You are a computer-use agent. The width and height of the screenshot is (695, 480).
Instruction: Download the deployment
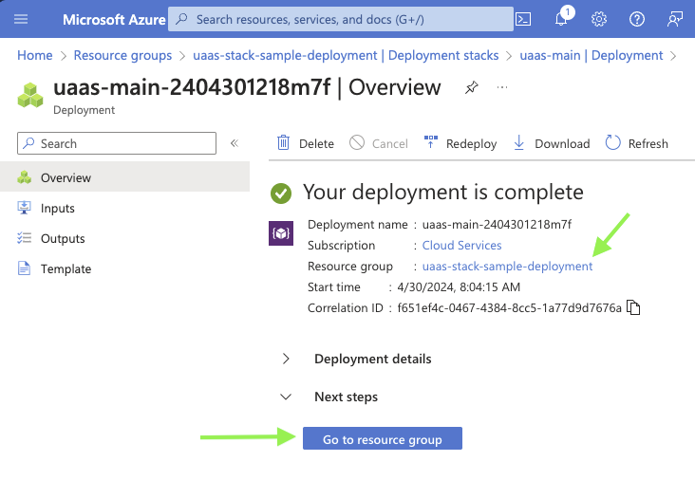(552, 143)
